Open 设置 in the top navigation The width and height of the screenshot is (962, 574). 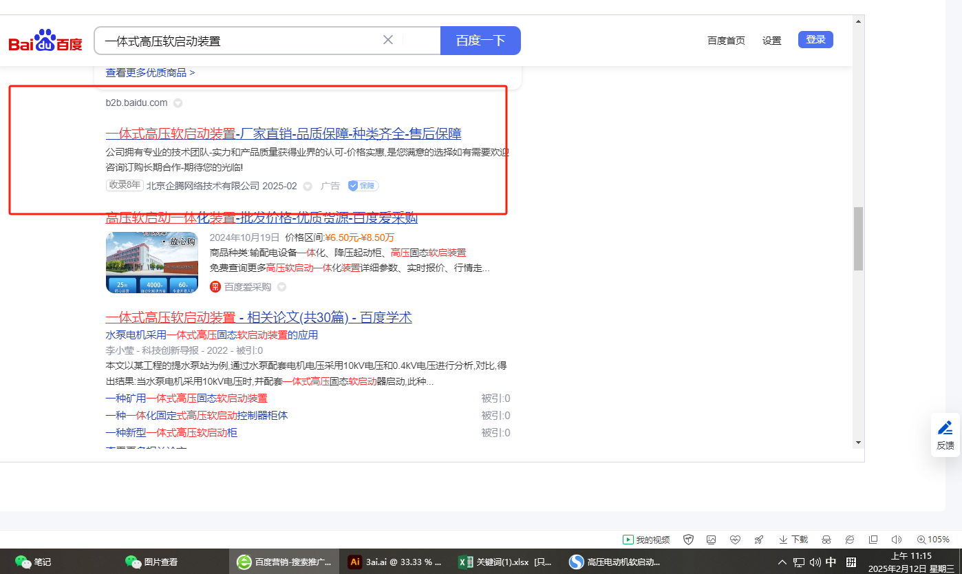click(x=771, y=41)
